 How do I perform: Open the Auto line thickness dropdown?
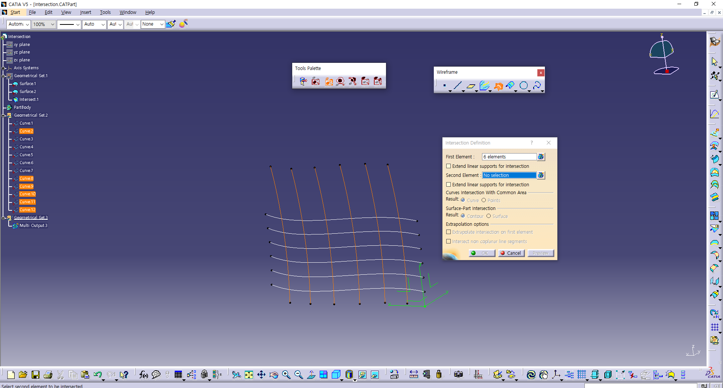94,24
